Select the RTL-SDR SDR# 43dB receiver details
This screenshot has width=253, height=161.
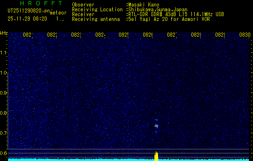[x=176, y=14]
